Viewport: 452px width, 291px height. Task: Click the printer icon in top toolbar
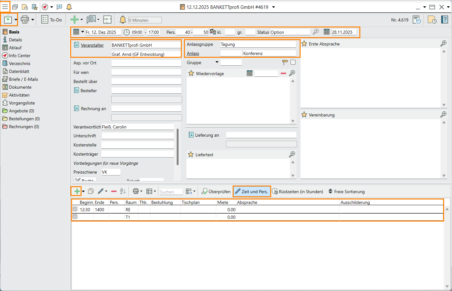(x=25, y=20)
